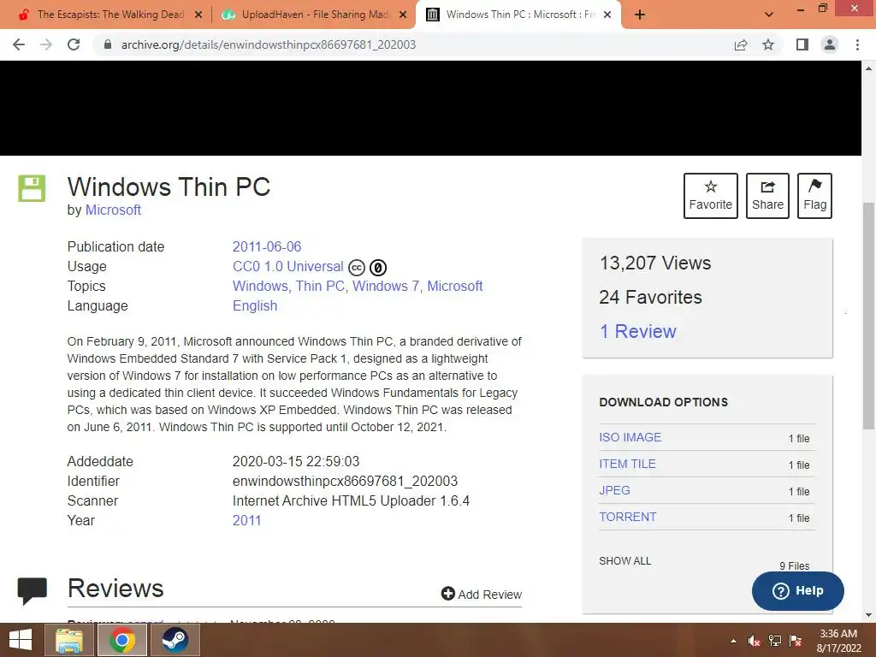Flag this archive item
Screen dimensions: 876x657
(814, 196)
